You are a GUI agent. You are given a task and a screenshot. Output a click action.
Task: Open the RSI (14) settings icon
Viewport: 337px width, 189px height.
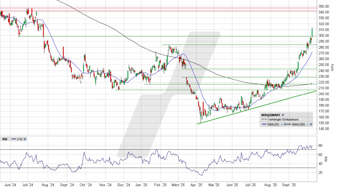25,139
